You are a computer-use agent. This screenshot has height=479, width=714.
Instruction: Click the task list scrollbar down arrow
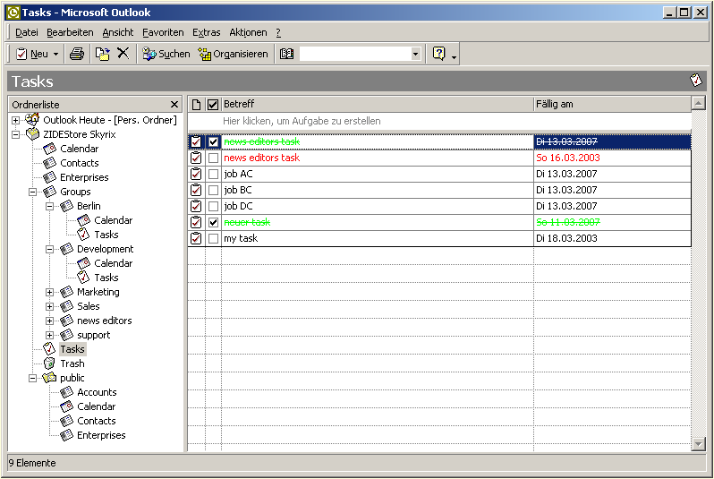pos(698,443)
